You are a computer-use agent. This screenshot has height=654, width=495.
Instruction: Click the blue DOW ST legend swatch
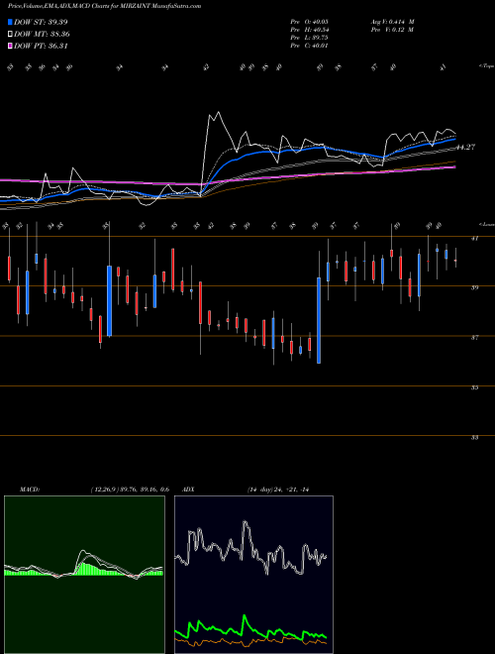coord(10,22)
